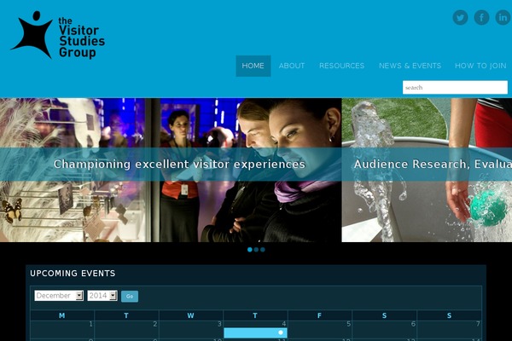Focus the search input field

pos(455,88)
